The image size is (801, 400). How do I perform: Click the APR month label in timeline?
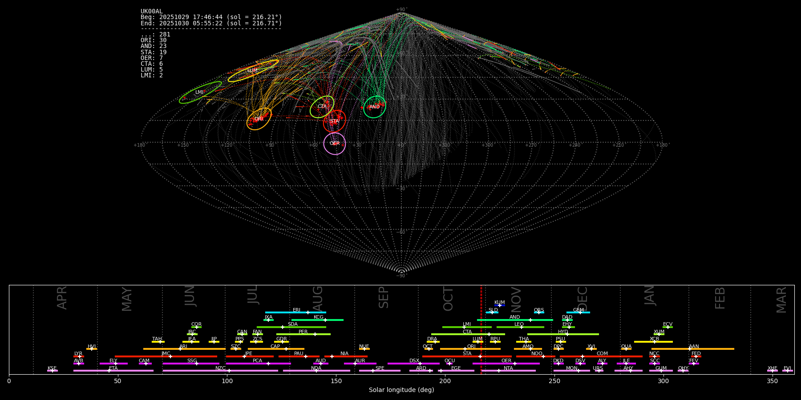pos(62,298)
